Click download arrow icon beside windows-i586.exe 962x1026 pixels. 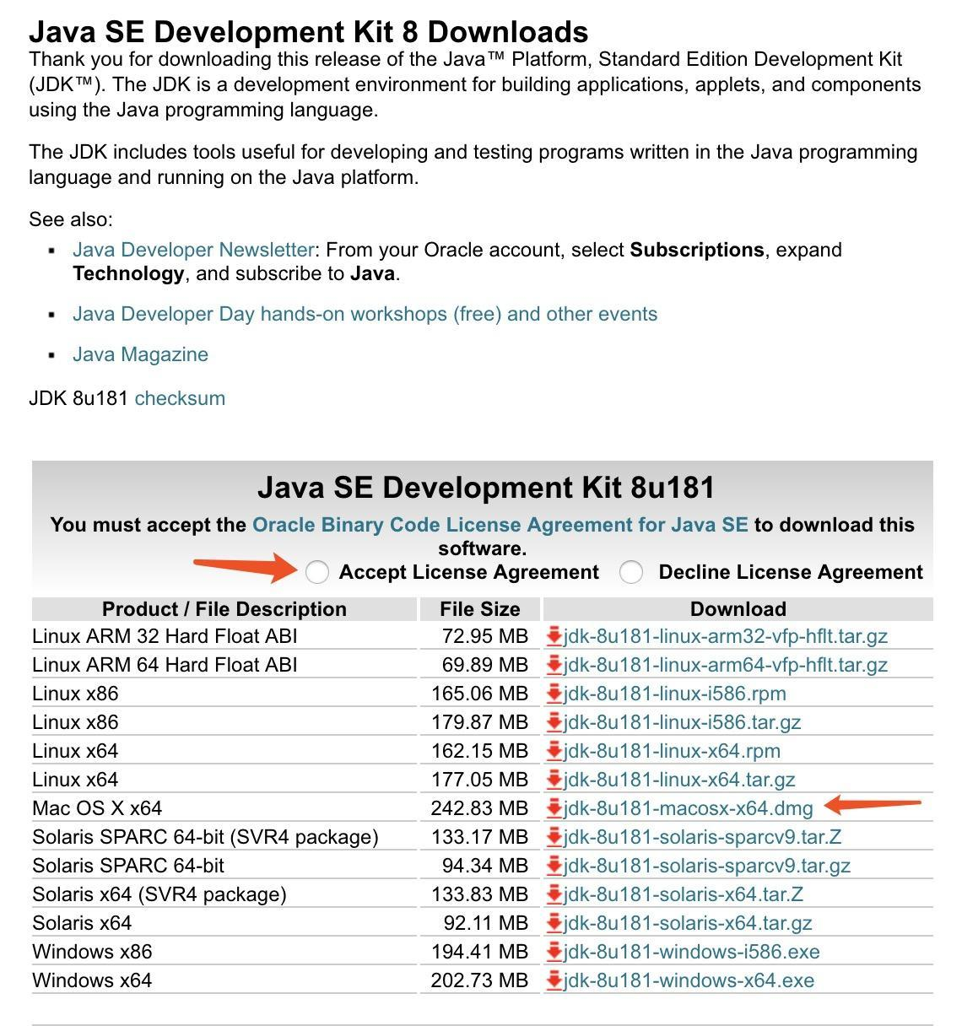tap(554, 952)
